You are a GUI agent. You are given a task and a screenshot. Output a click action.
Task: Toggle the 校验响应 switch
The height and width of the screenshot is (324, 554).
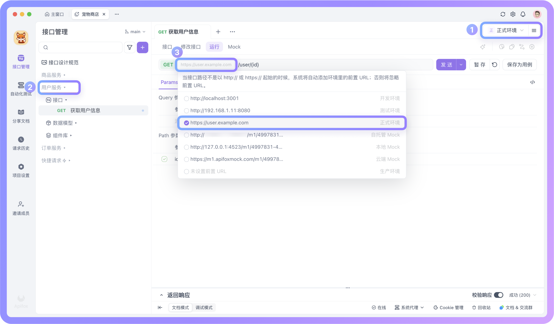499,295
